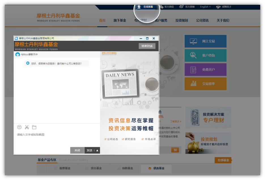Click the 与Miss摩聊天中 status text

[x=29, y=55]
